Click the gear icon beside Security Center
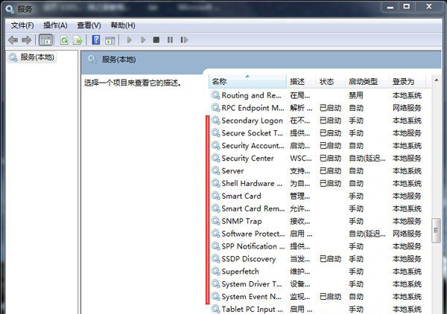The image size is (447, 314). click(215, 158)
